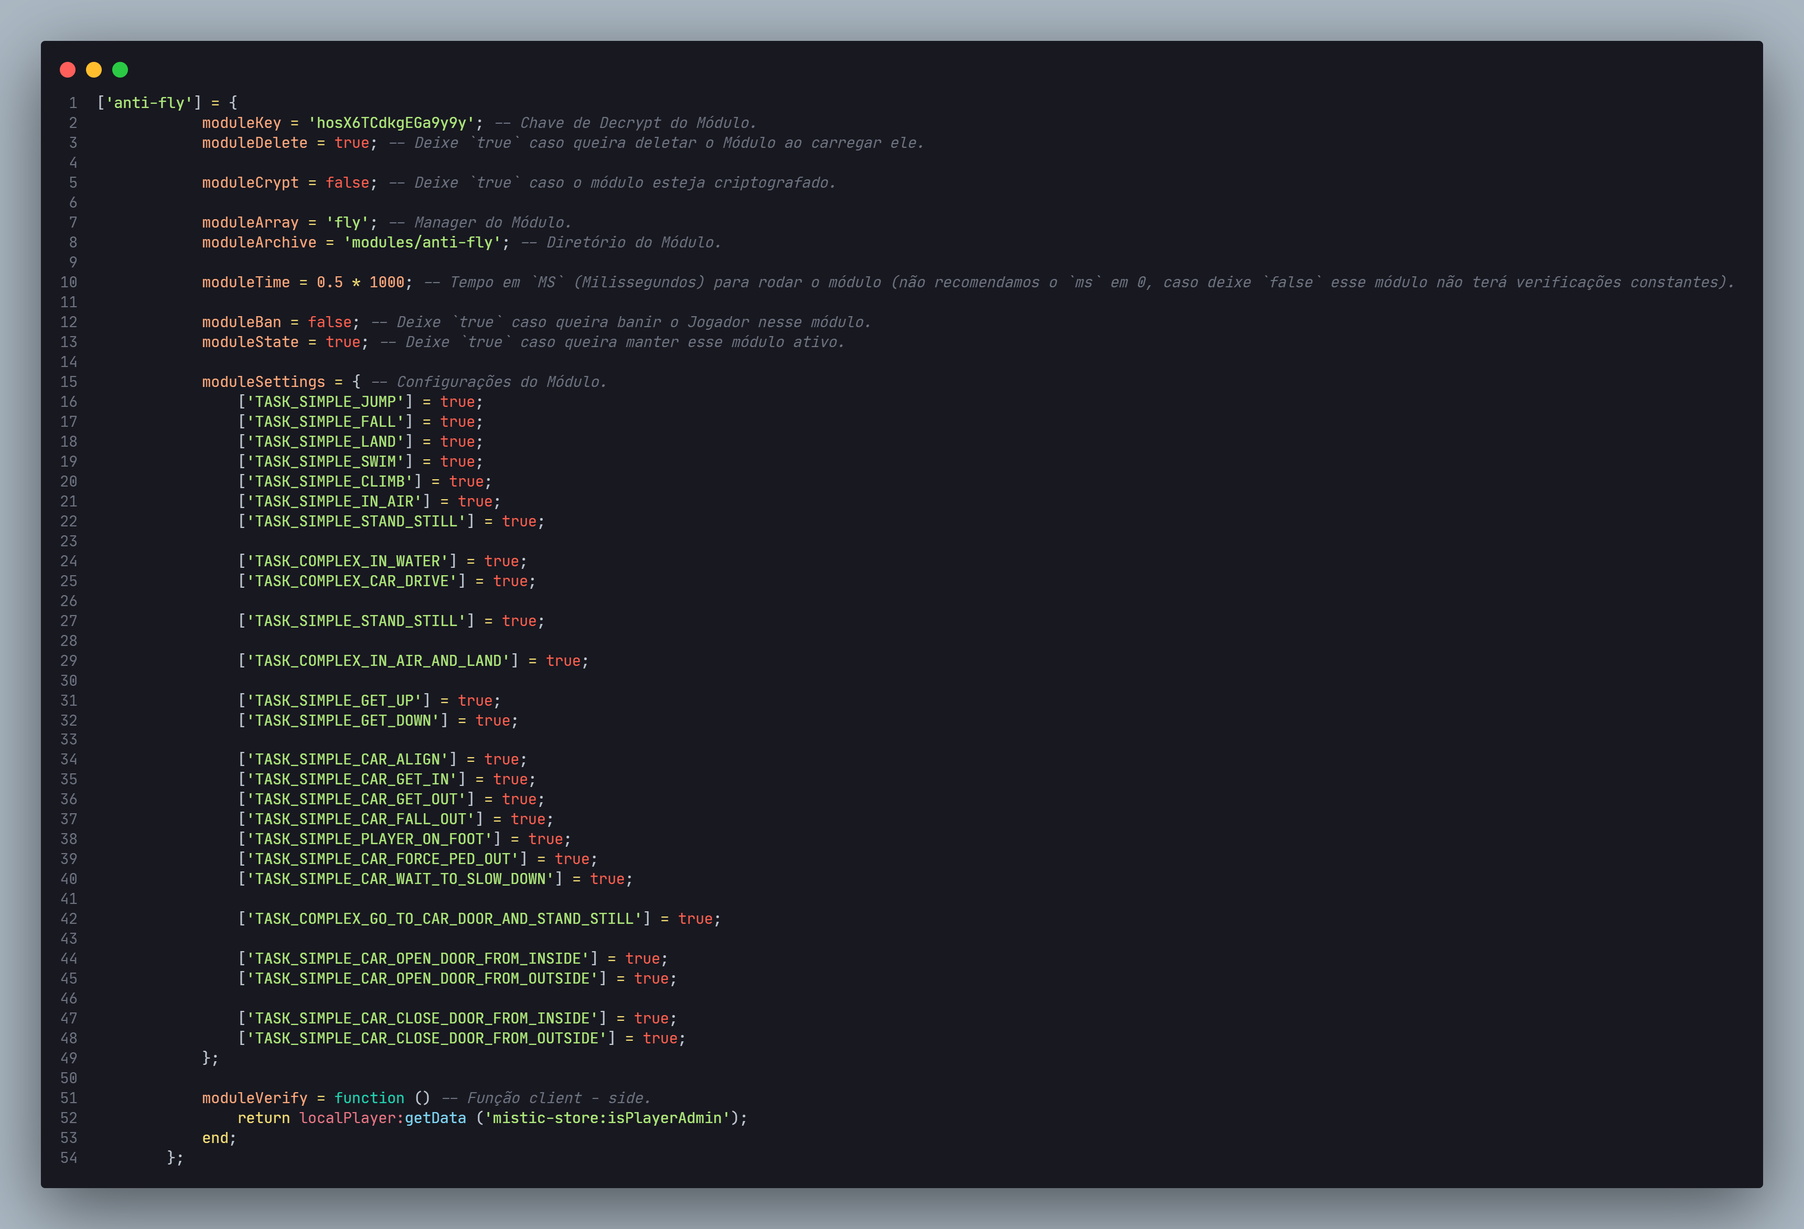Click the true value of moduleDelete
Image resolution: width=1804 pixels, height=1229 pixels.
coord(351,143)
